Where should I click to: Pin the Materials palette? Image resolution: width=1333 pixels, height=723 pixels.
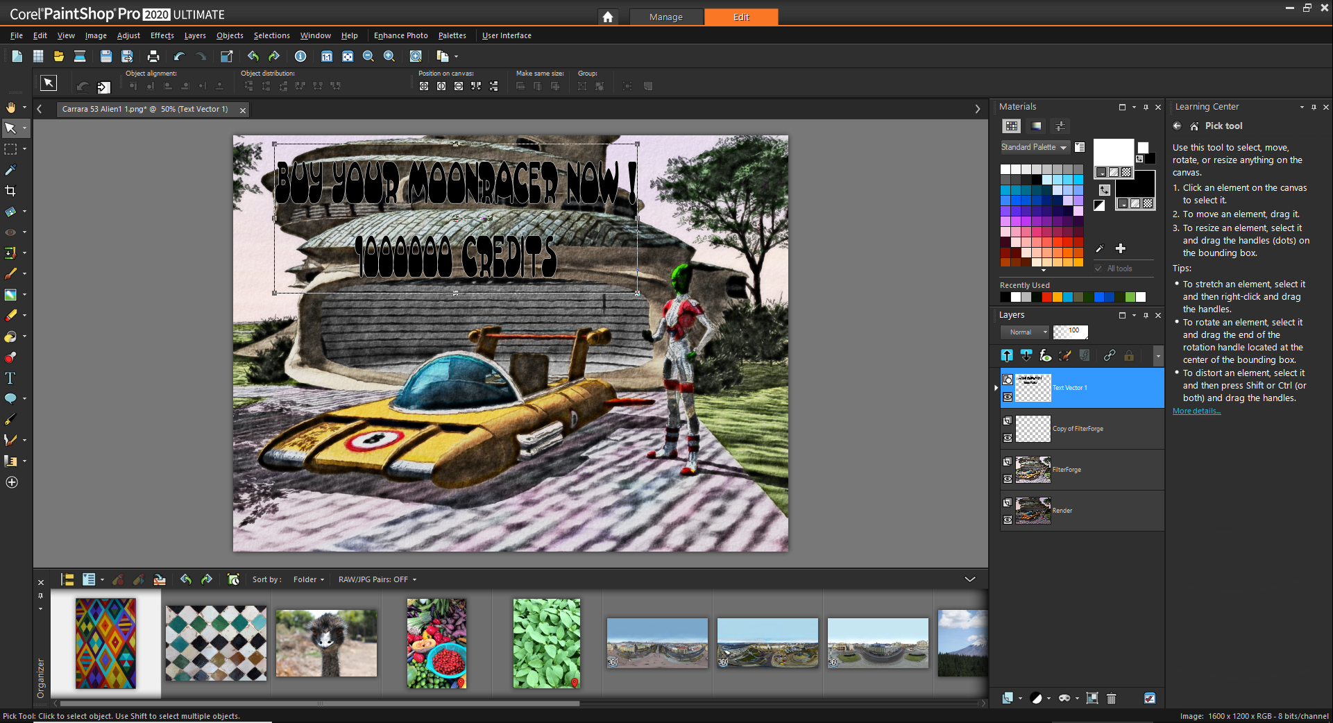[1146, 107]
